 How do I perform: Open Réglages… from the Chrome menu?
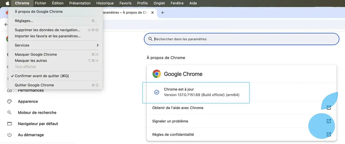point(55,21)
